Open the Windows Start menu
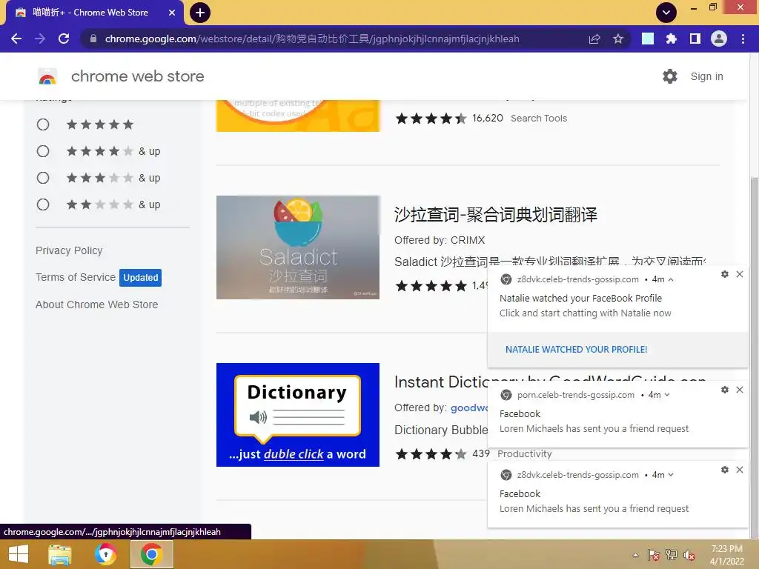The height and width of the screenshot is (569, 759). tap(19, 554)
